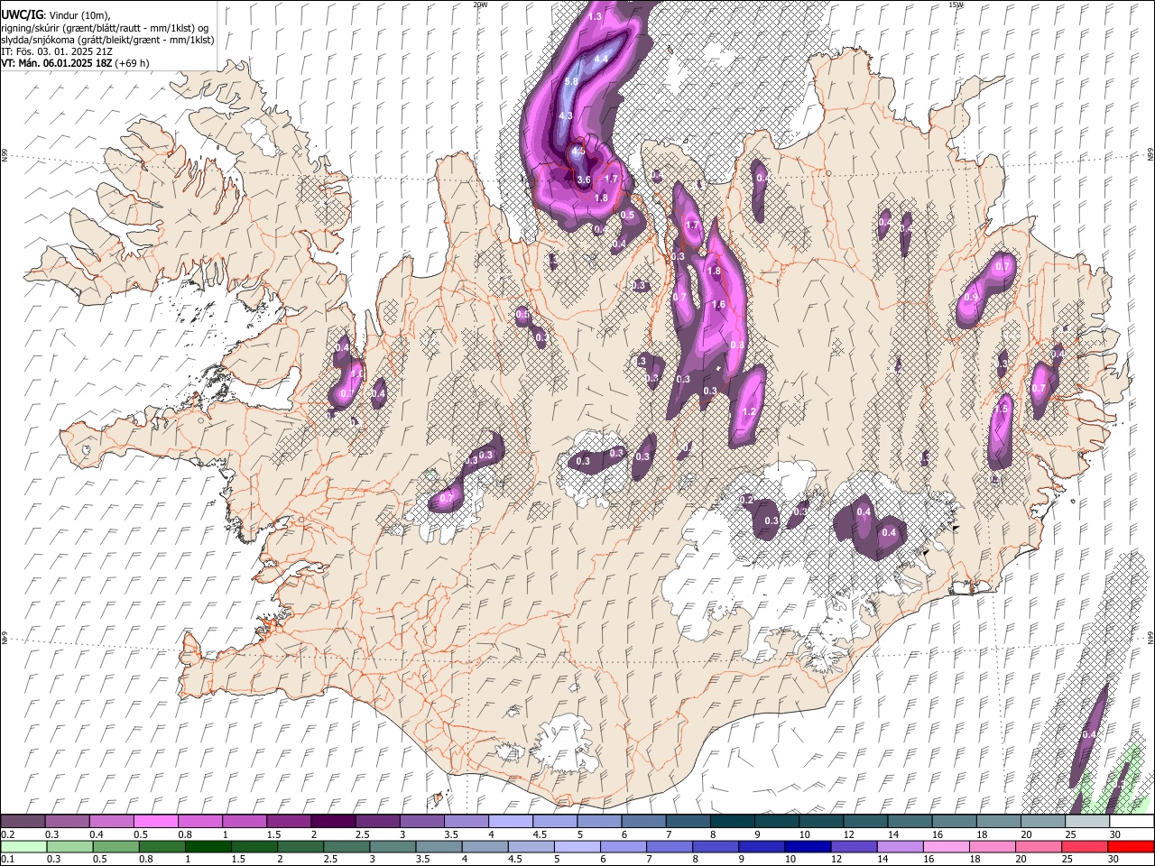Viewport: 1155px width, 866px height.
Task: Click the 'rigning/skúrir (grænt/blátt/rautt' description line
Action: click(x=106, y=28)
